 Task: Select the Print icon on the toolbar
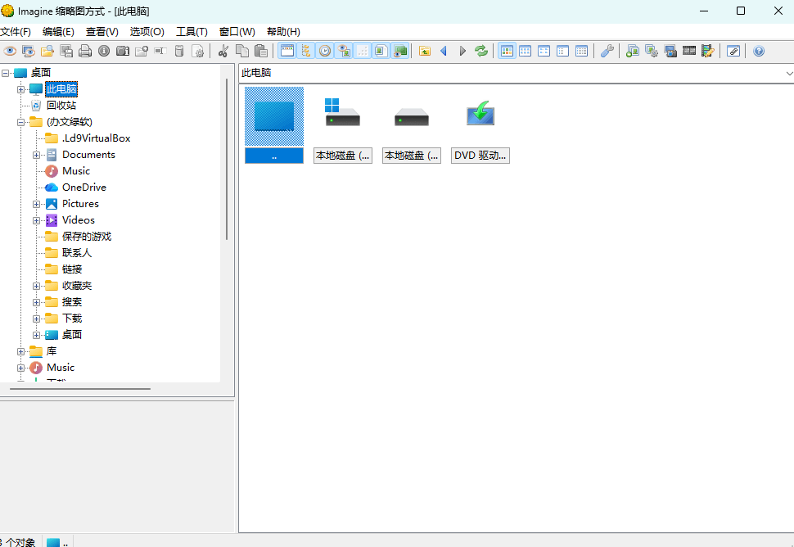85,50
